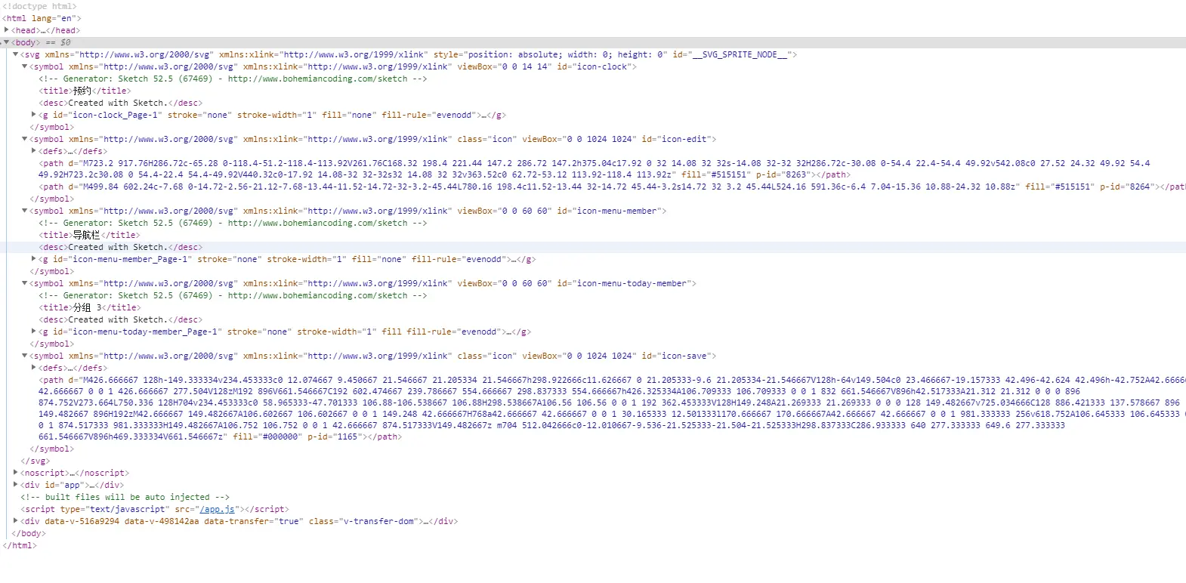
Task: Click the class value "v-transfer-dom"
Action: [377, 521]
